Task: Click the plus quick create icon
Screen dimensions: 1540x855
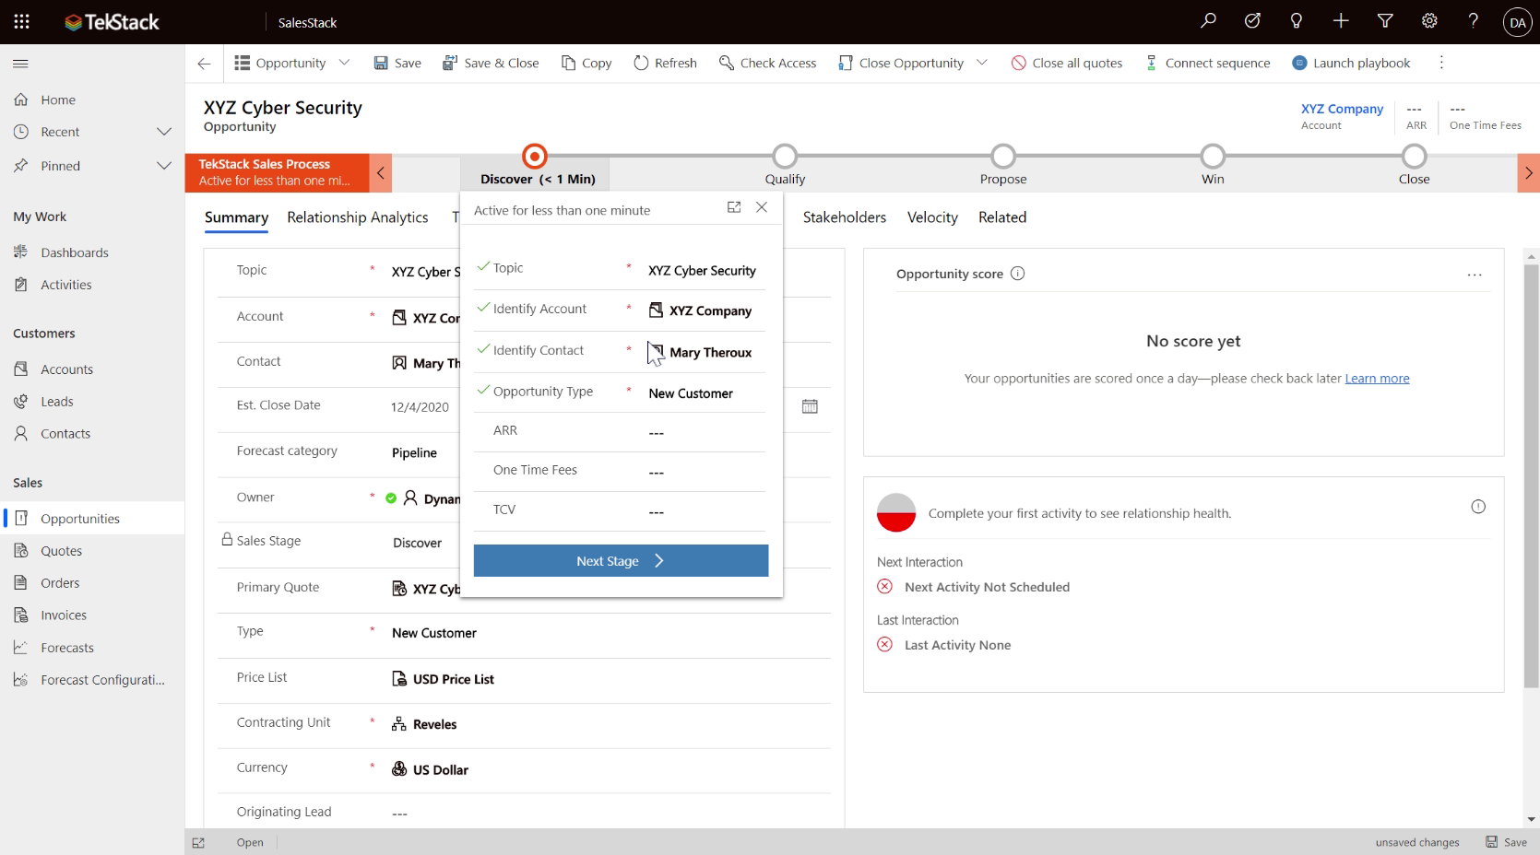Action: 1341,21
